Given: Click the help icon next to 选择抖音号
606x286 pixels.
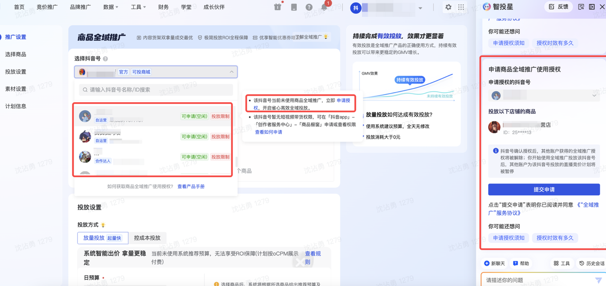Looking at the screenshot, I should pos(105,59).
